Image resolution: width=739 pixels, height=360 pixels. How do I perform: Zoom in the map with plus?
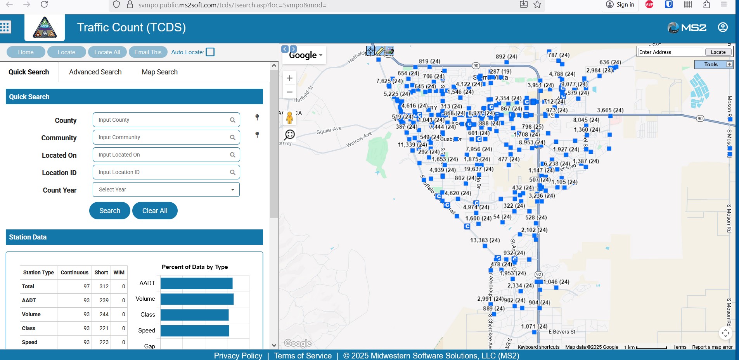click(x=289, y=78)
